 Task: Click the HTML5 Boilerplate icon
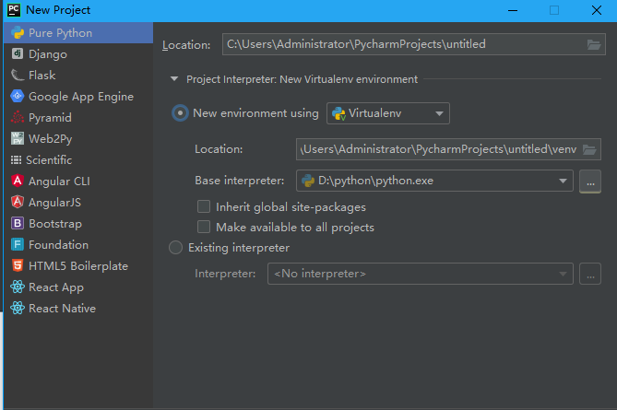pyautogui.click(x=18, y=266)
